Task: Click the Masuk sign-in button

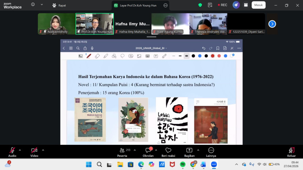Action: (258, 5)
